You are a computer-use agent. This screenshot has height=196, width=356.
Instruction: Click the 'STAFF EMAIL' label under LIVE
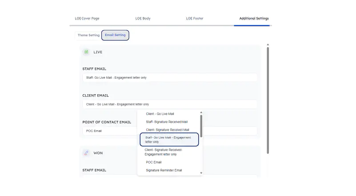pyautogui.click(x=94, y=68)
